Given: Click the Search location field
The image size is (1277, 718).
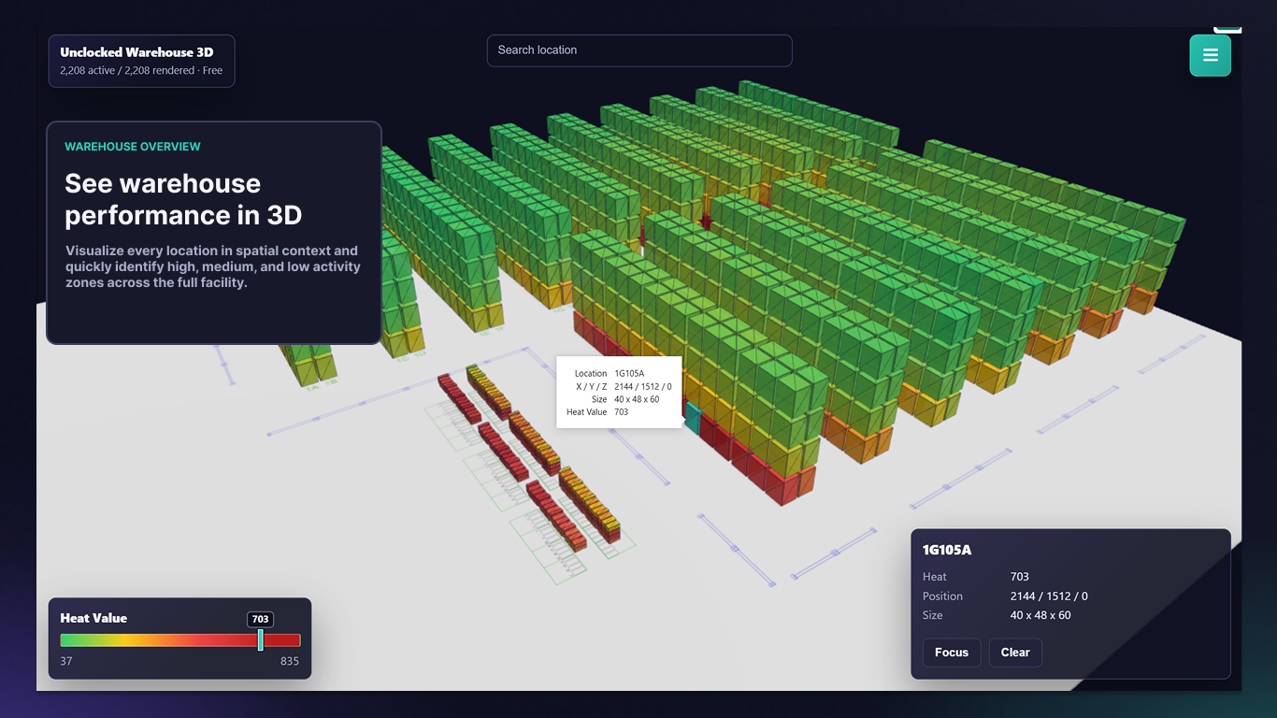Looking at the screenshot, I should click(639, 50).
